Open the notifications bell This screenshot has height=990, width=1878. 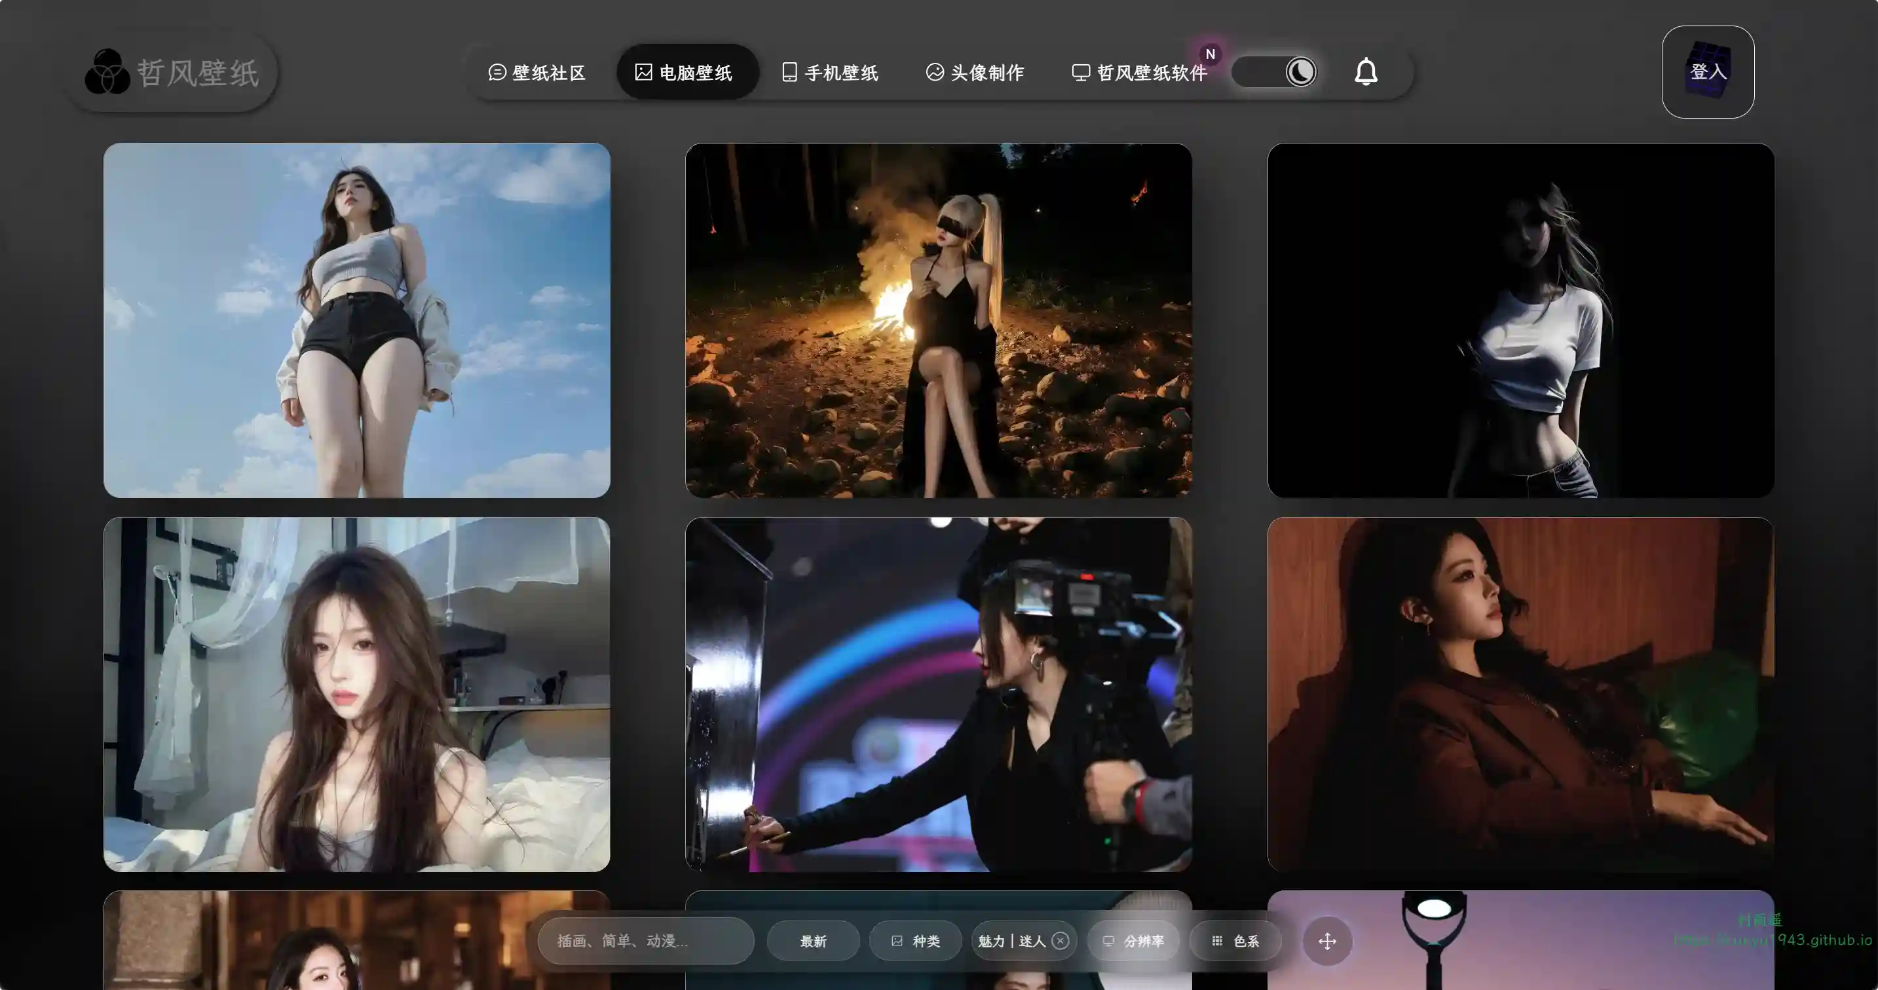1366,71
